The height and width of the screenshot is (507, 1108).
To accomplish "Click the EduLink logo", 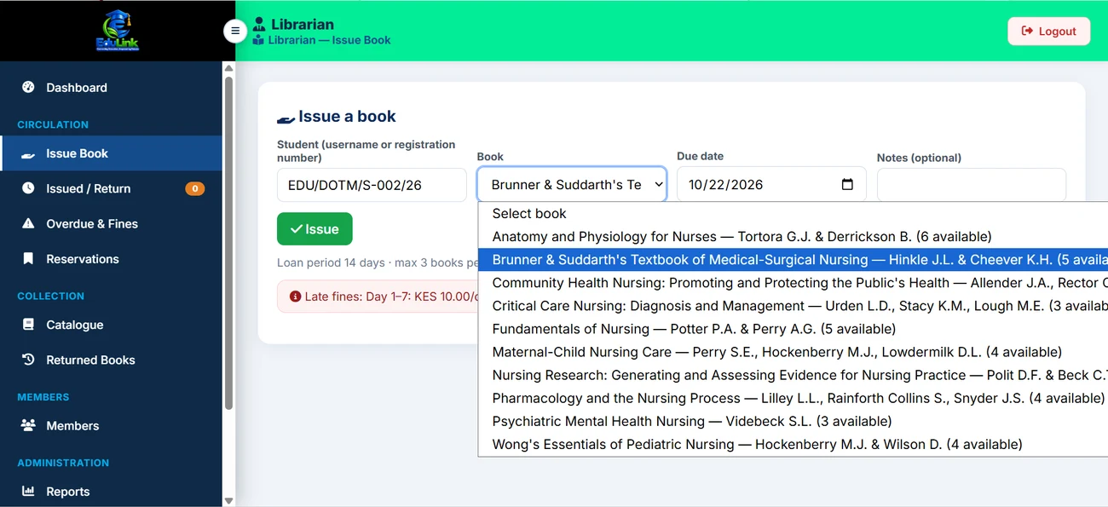I will click(118, 31).
